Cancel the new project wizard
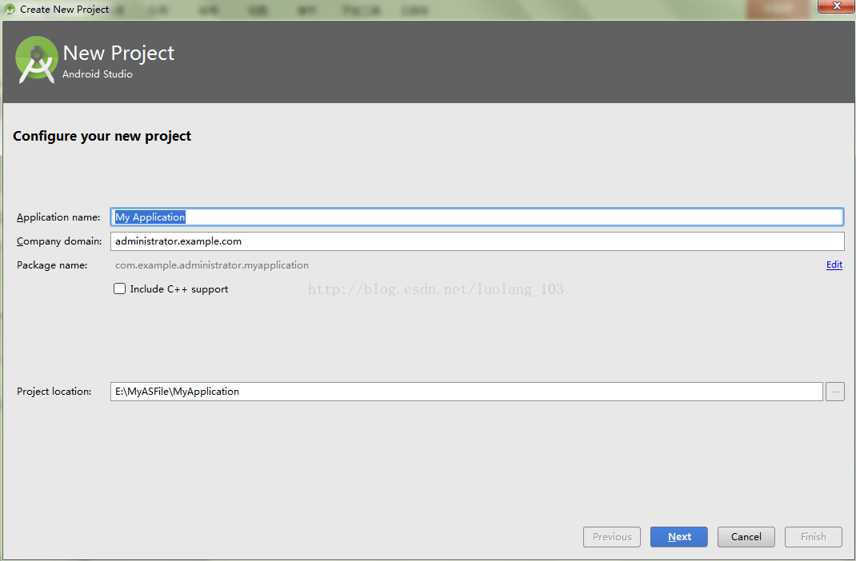Screen dimensions: 856x561 coord(746,537)
